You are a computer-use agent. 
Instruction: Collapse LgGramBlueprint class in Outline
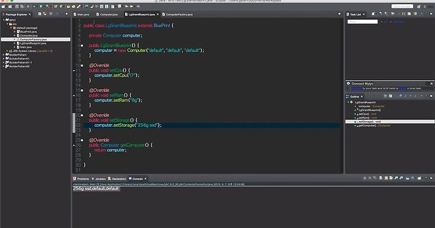[x=348, y=102]
